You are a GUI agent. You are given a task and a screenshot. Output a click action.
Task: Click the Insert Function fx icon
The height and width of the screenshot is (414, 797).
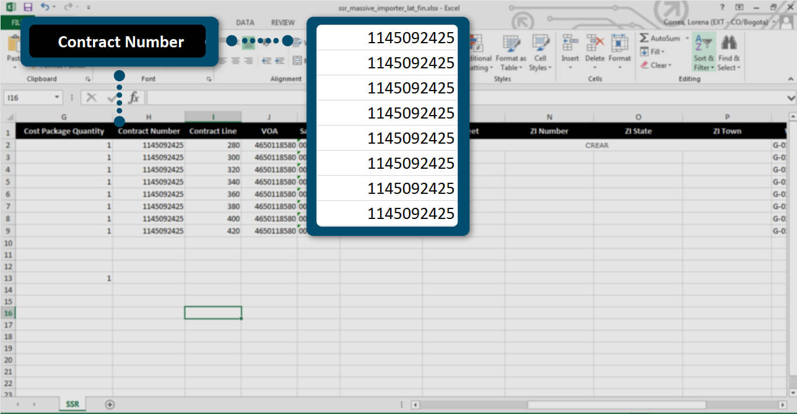click(x=134, y=98)
